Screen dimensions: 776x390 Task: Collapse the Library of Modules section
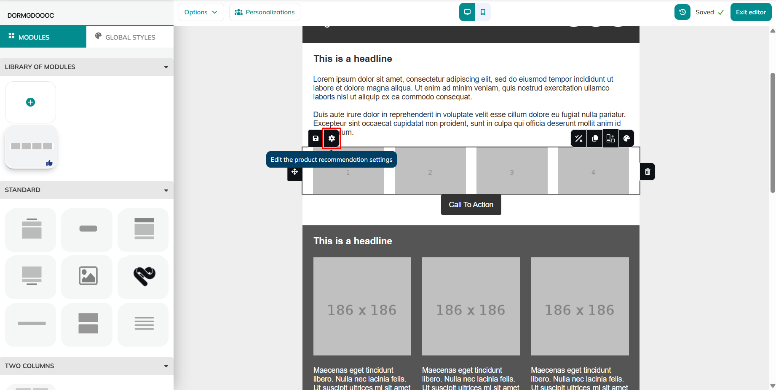click(x=87, y=67)
